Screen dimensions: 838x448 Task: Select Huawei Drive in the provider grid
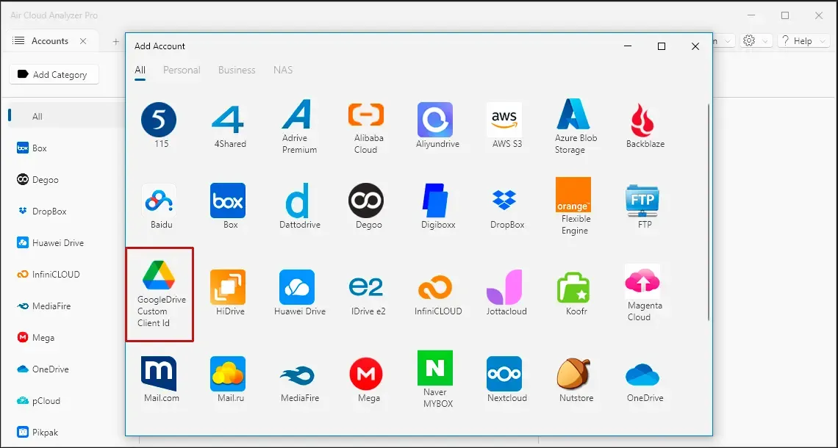coord(297,287)
